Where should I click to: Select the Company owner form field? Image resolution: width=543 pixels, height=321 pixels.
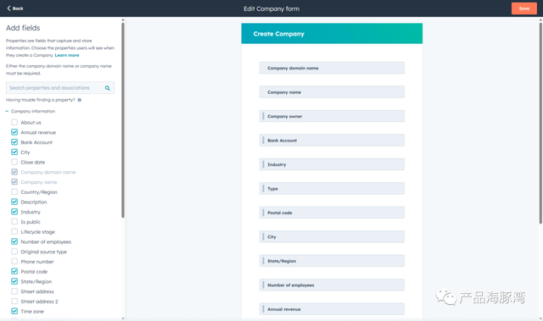(332, 116)
